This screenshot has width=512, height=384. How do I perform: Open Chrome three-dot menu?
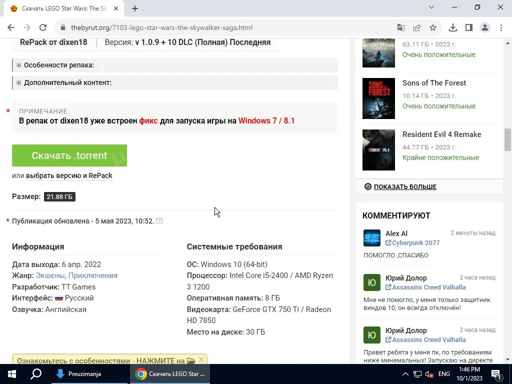click(x=501, y=28)
